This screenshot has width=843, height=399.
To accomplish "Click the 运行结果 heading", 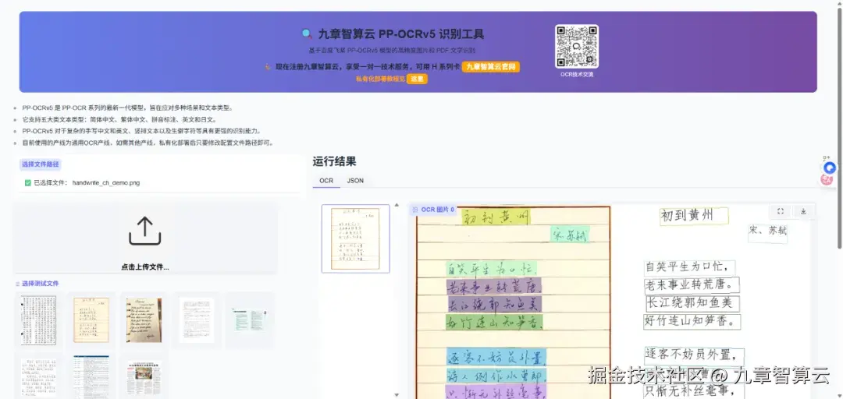I will tap(334, 161).
